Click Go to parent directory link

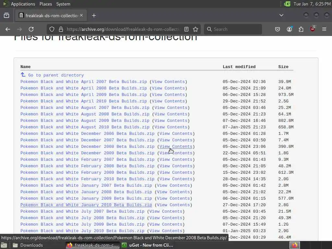pos(56,75)
